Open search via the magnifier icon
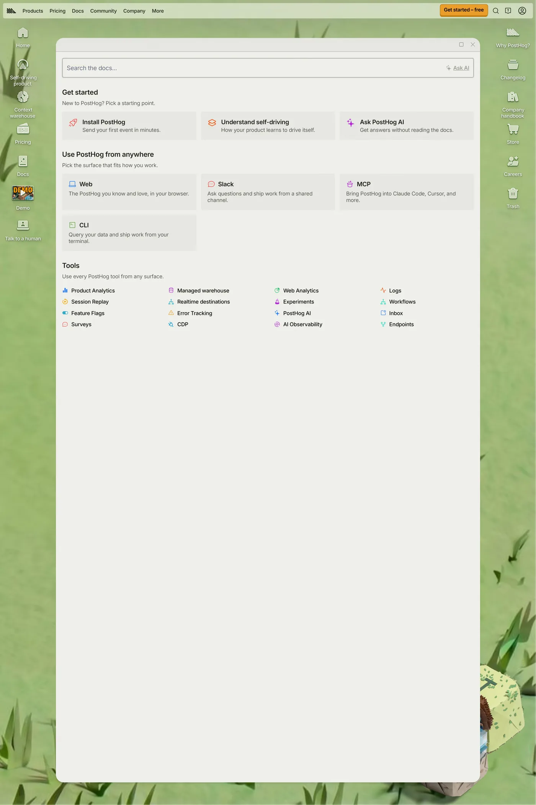 (496, 11)
